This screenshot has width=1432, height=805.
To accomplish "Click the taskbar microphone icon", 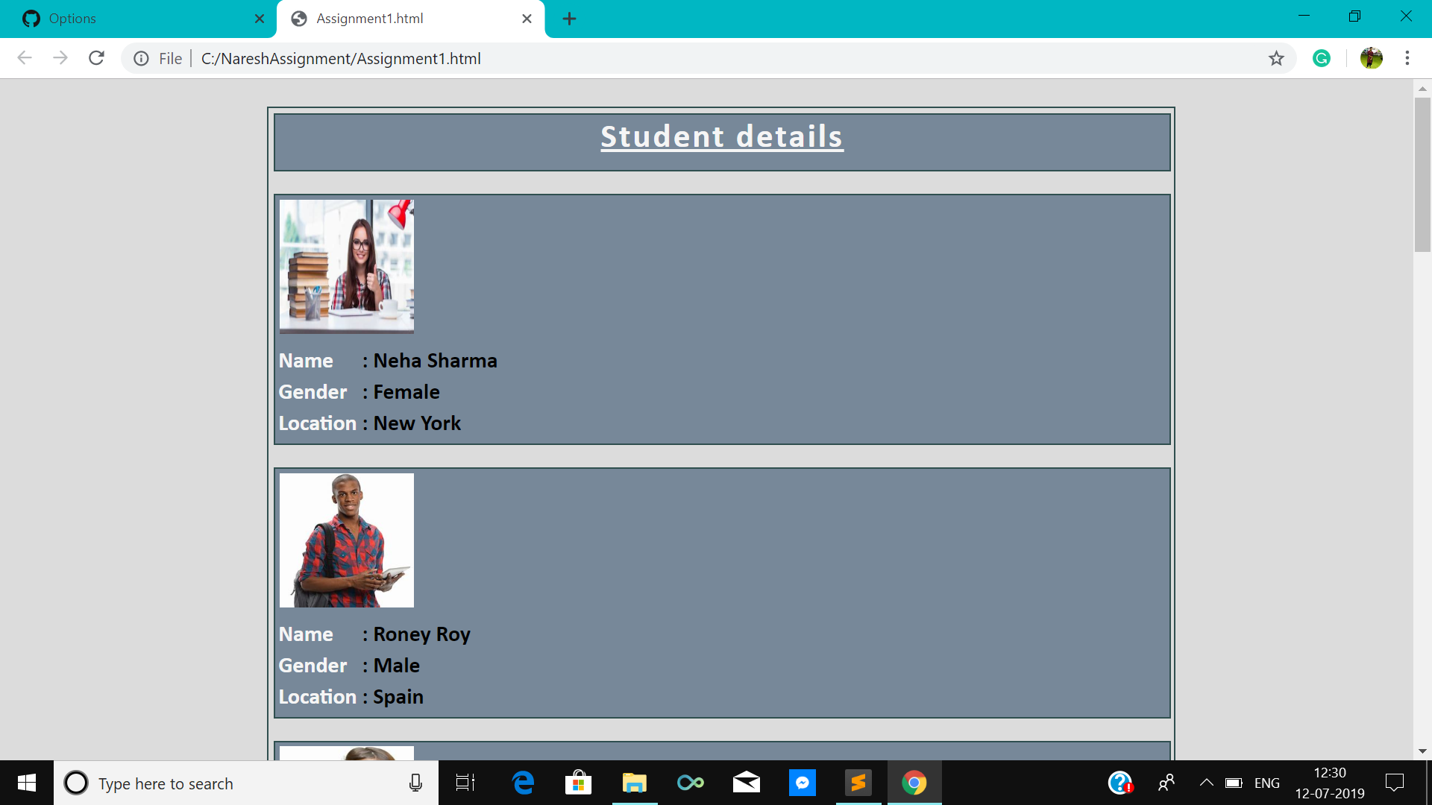I will [415, 783].
